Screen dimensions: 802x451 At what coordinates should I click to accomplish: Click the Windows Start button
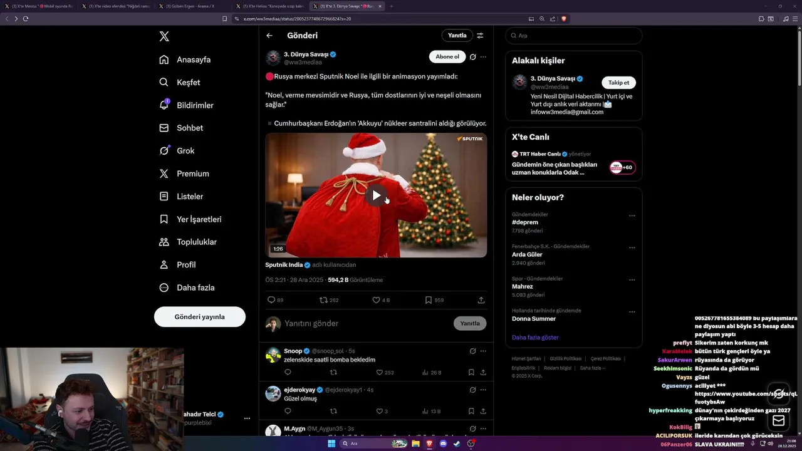(331, 443)
